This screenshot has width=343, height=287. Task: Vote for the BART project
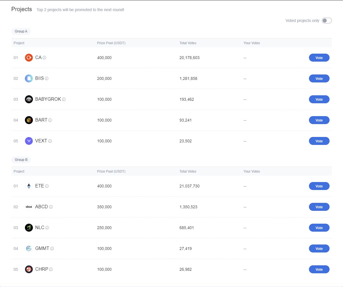319,120
